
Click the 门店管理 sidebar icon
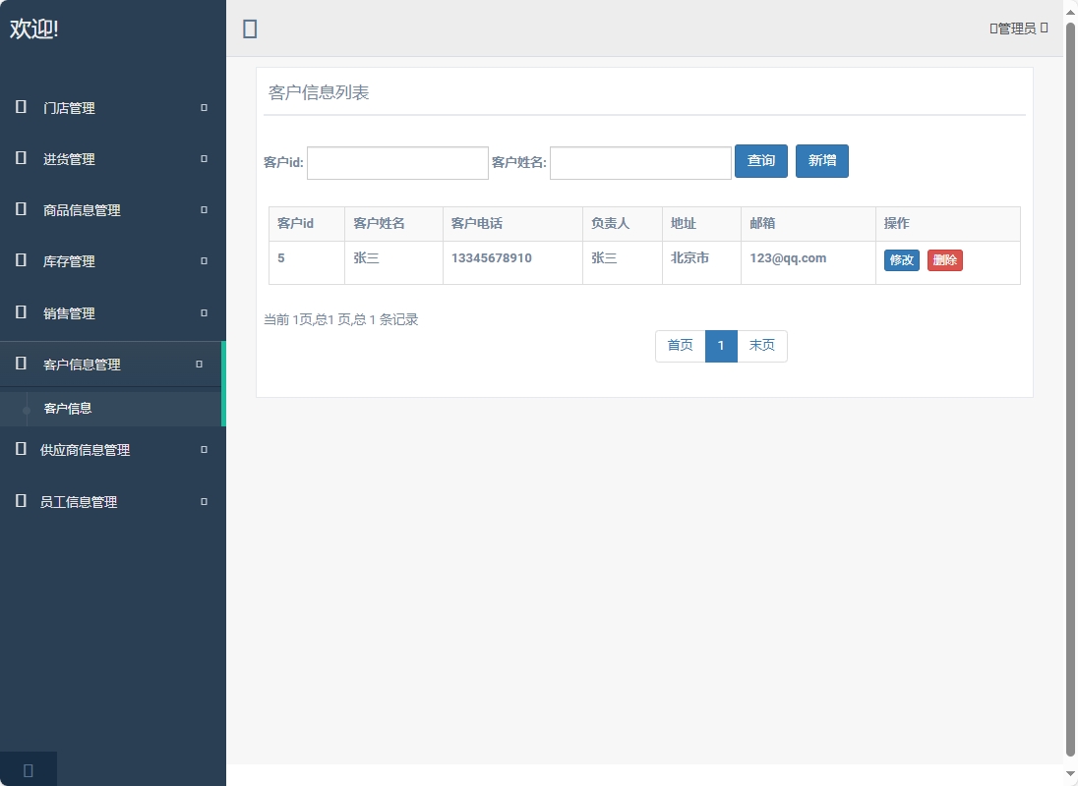pos(20,107)
